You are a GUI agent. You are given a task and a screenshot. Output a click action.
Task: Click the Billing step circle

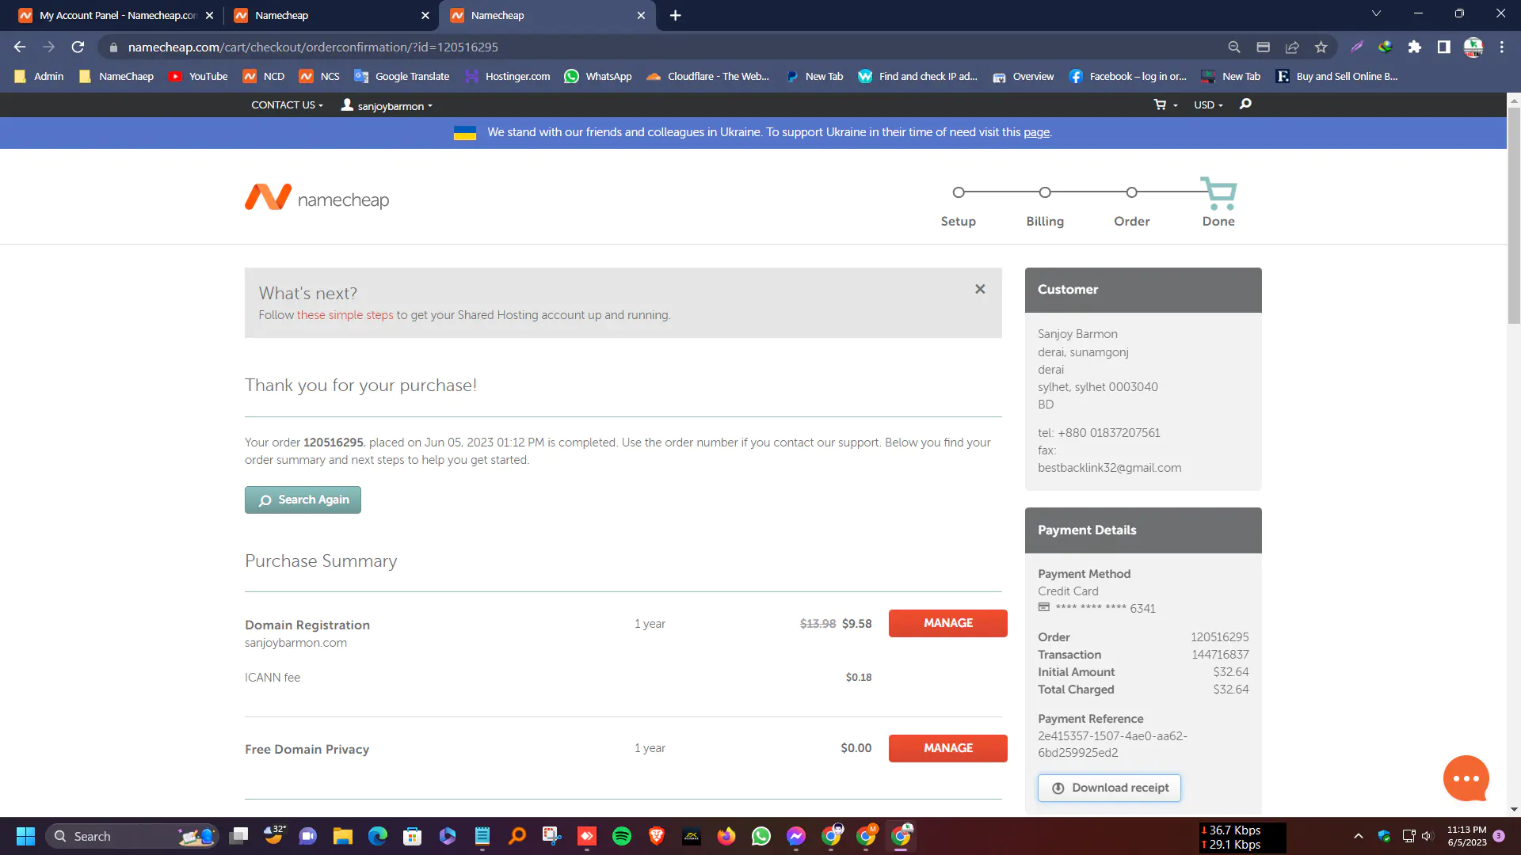click(1045, 192)
